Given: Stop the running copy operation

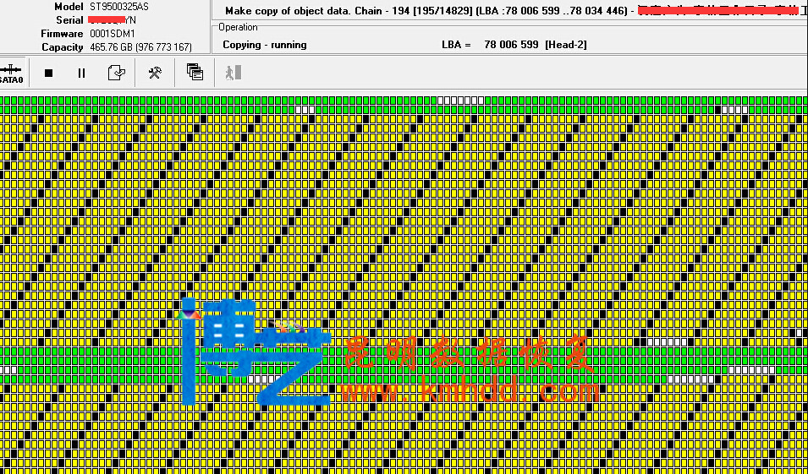Looking at the screenshot, I should pos(48,74).
